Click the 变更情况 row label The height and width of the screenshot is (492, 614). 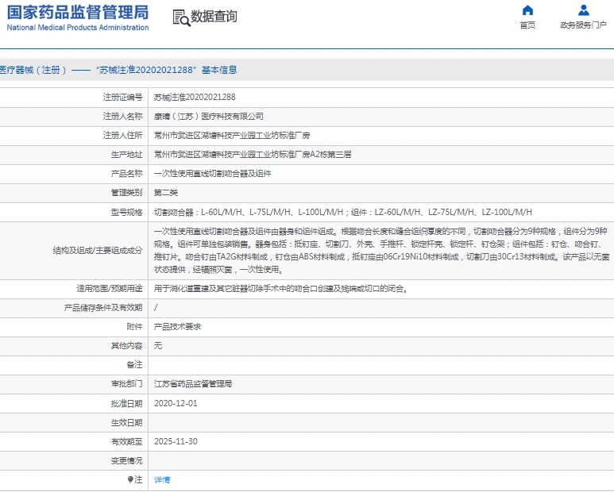(x=126, y=461)
